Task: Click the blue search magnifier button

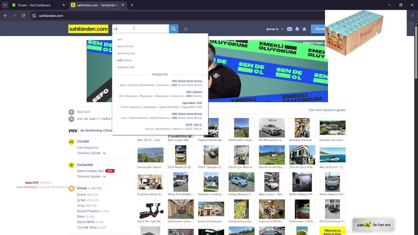Action: (173, 29)
